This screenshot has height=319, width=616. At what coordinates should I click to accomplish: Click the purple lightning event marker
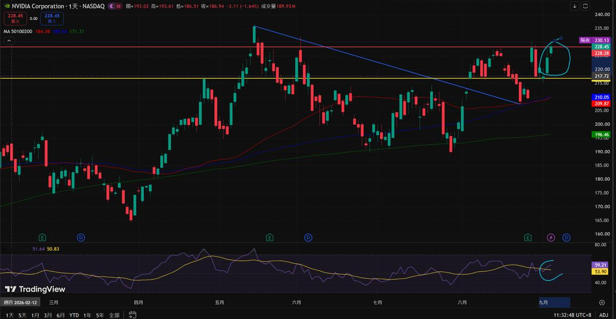551,237
